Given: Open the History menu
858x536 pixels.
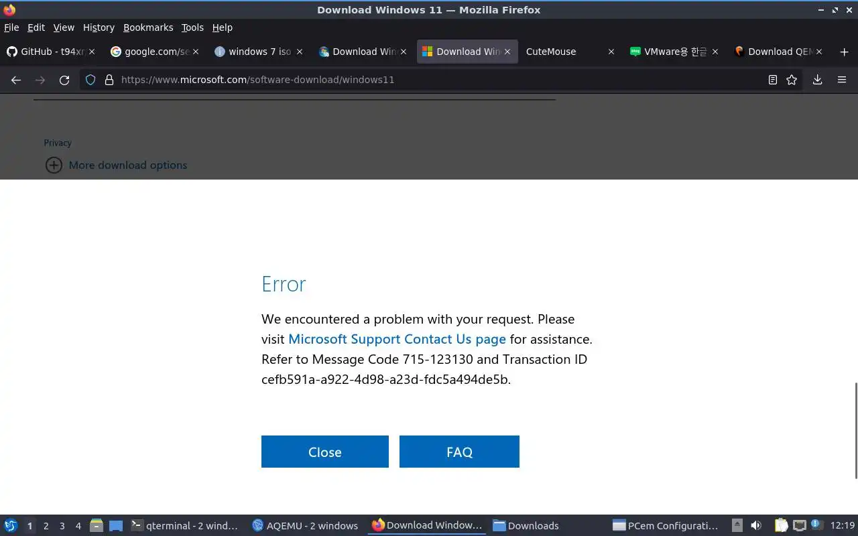Looking at the screenshot, I should click(99, 27).
